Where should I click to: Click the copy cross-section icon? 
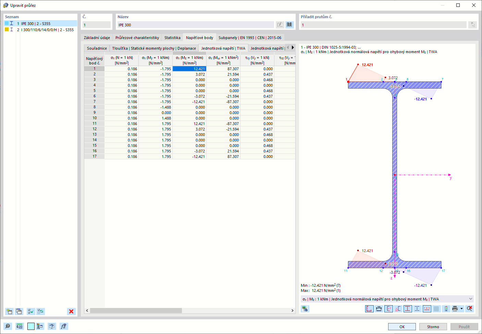(x=19, y=311)
